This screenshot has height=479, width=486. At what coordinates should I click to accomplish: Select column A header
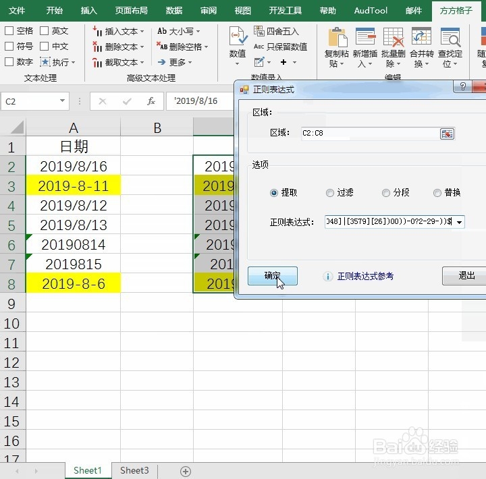click(74, 128)
